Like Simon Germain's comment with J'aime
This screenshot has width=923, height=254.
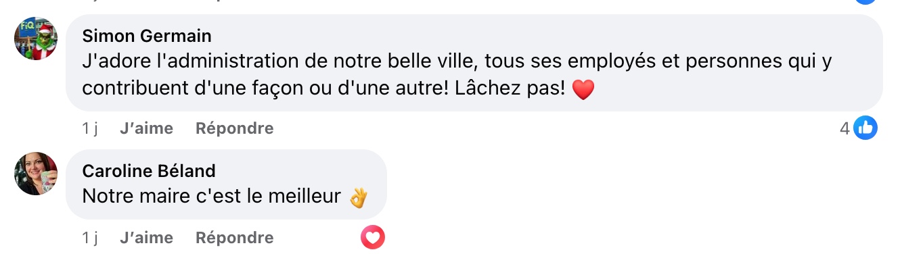[146, 128]
